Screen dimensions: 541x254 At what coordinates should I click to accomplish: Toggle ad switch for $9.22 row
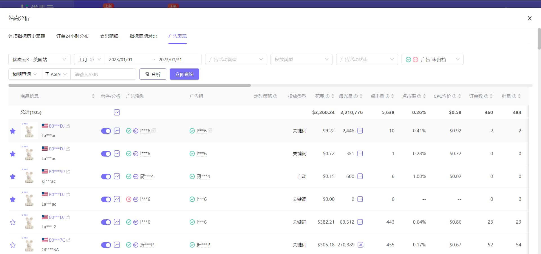(x=106, y=131)
